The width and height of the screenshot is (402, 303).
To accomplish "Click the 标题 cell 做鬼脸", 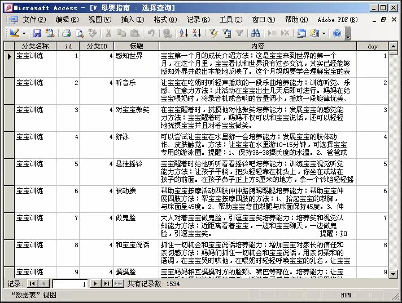I will point(137,226).
